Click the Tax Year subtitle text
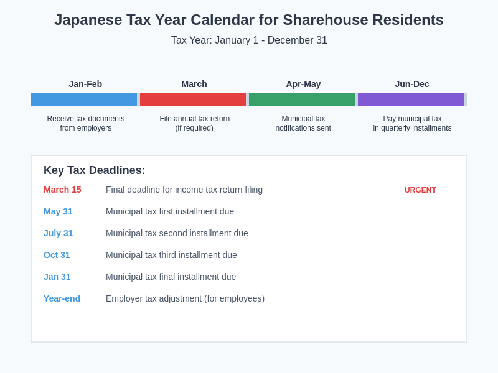The image size is (498, 373). pos(249,40)
